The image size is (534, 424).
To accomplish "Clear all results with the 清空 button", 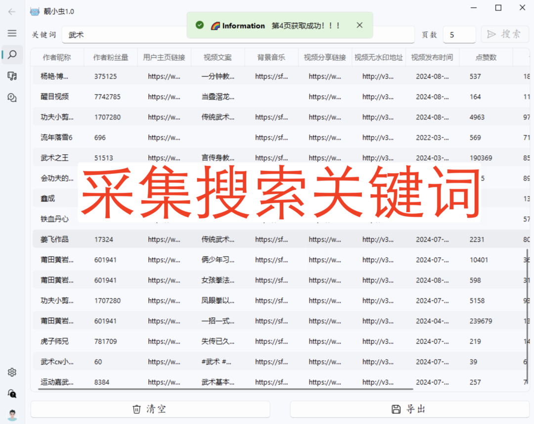I will [x=150, y=409].
